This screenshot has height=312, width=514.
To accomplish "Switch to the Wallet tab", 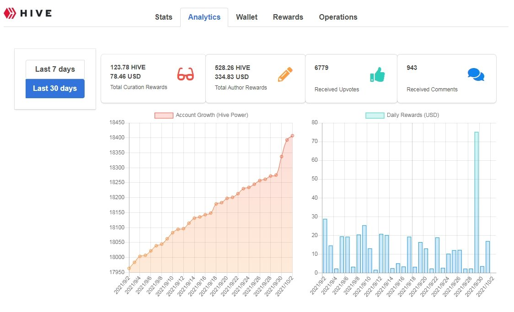I will pos(246,17).
